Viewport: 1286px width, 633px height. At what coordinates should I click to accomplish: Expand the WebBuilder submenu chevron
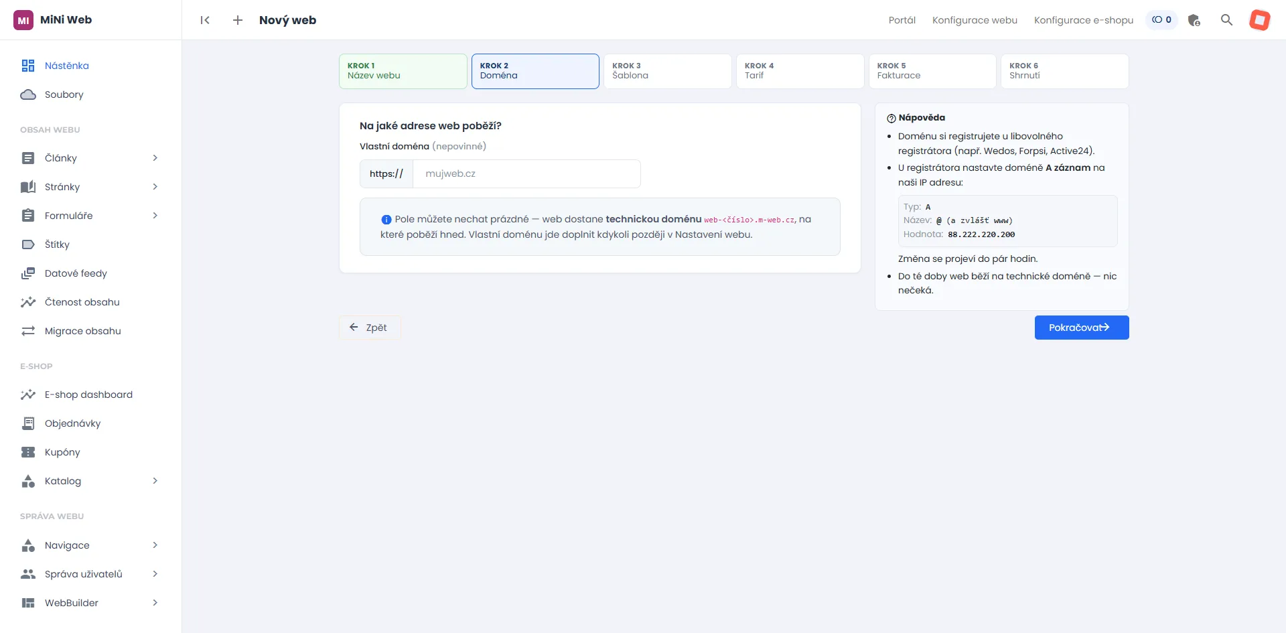pyautogui.click(x=155, y=603)
